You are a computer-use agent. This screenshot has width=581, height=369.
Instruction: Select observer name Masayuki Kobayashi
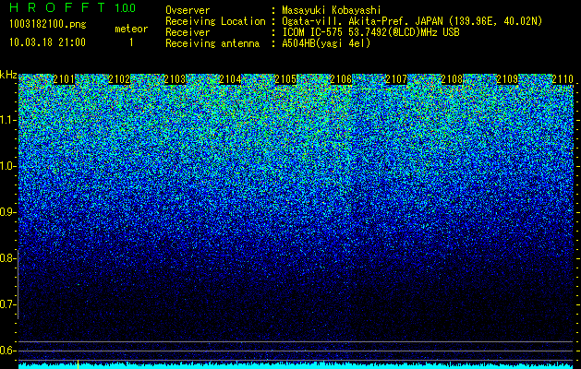(x=332, y=10)
